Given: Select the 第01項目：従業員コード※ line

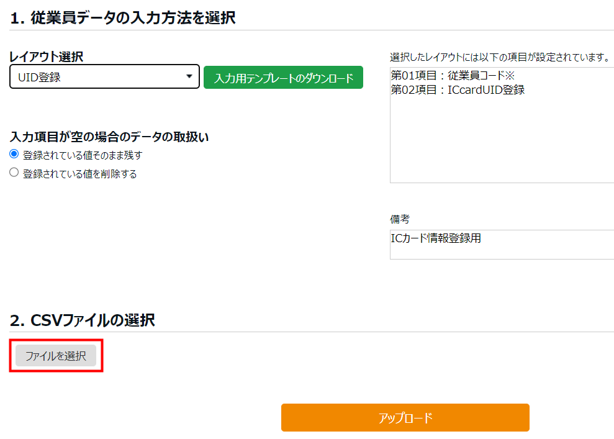Looking at the screenshot, I should point(453,75).
